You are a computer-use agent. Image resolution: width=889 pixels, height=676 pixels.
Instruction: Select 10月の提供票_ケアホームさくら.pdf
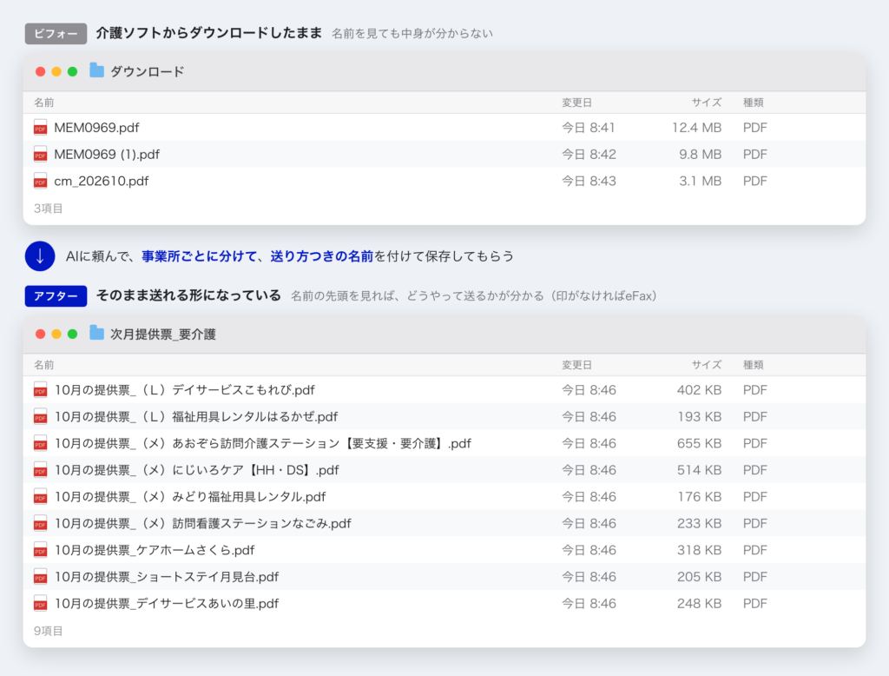(155, 550)
